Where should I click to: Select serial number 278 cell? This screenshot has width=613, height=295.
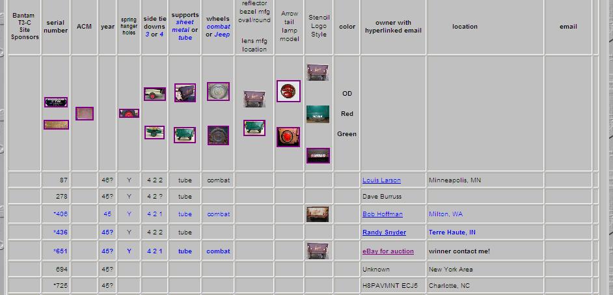55,197
